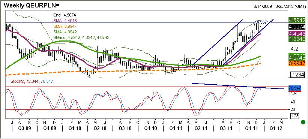The height and width of the screenshot is (139, 308).
Task: Click the 4.5942 upper band price label
Action: coord(297,20)
